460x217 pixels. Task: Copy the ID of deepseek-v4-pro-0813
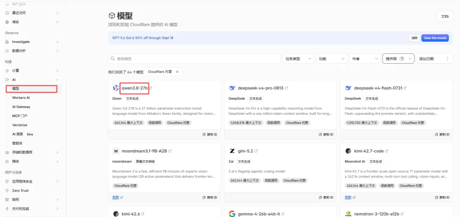coord(326,135)
